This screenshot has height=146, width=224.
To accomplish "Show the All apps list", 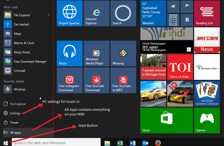I will pos(28,132).
